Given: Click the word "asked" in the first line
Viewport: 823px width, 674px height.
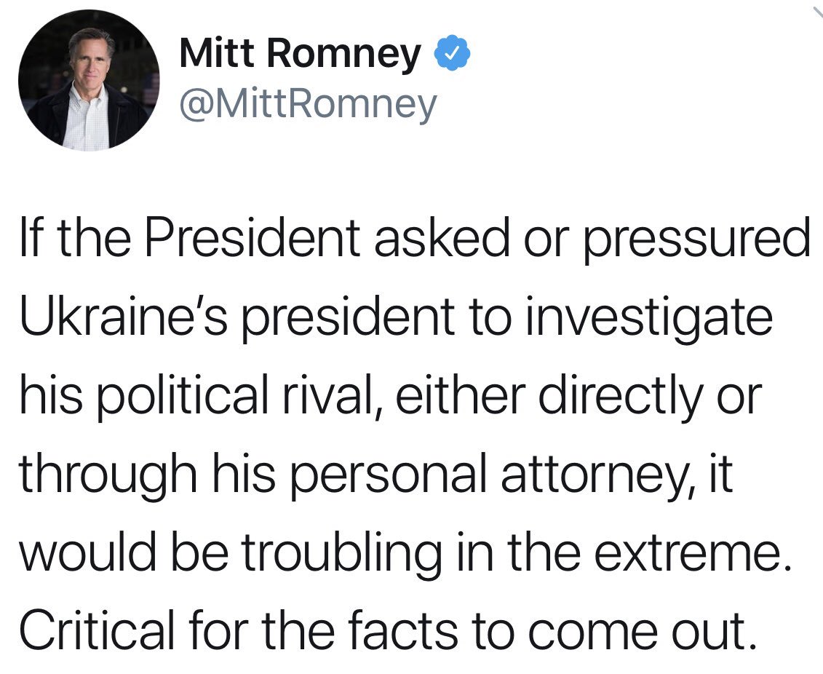Looking at the screenshot, I should [440, 237].
